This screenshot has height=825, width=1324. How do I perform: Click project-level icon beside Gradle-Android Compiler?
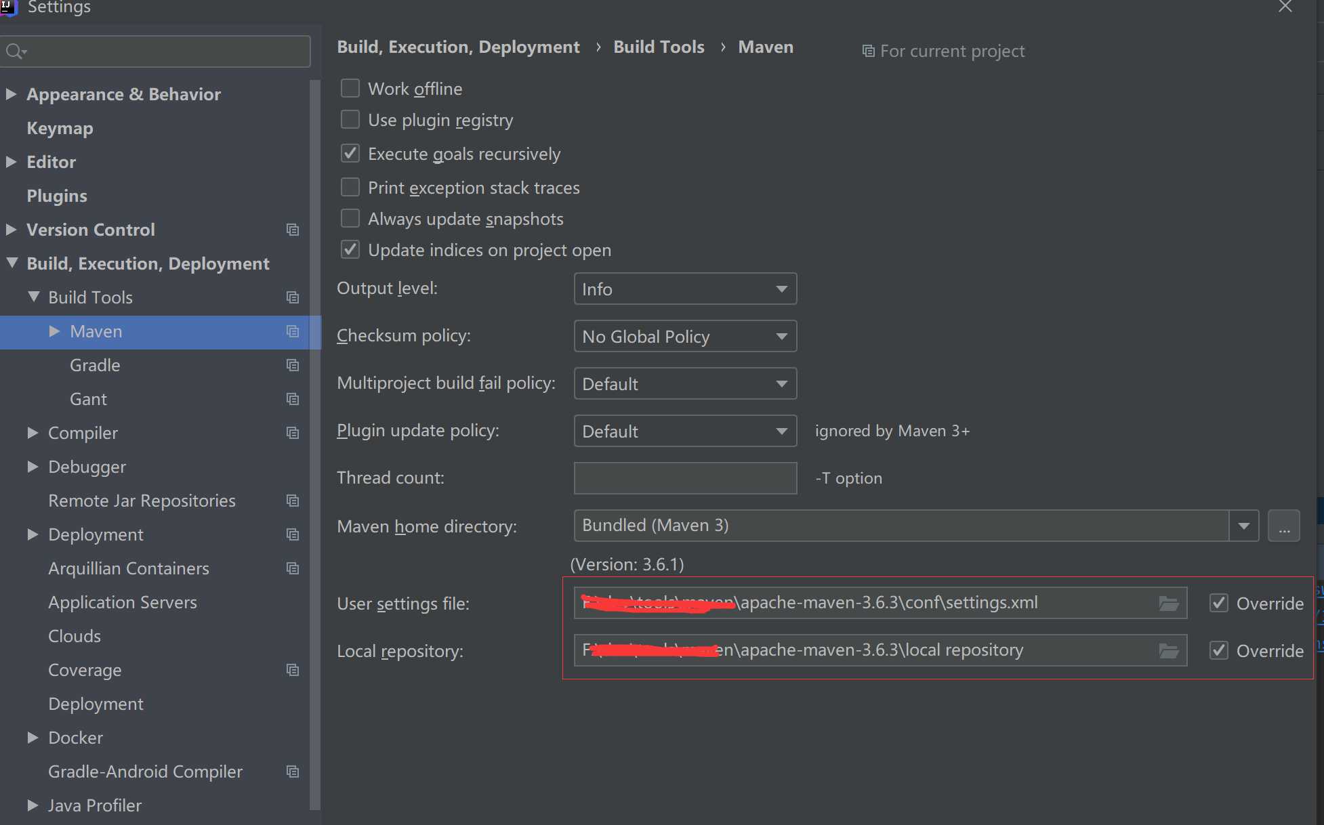[293, 771]
